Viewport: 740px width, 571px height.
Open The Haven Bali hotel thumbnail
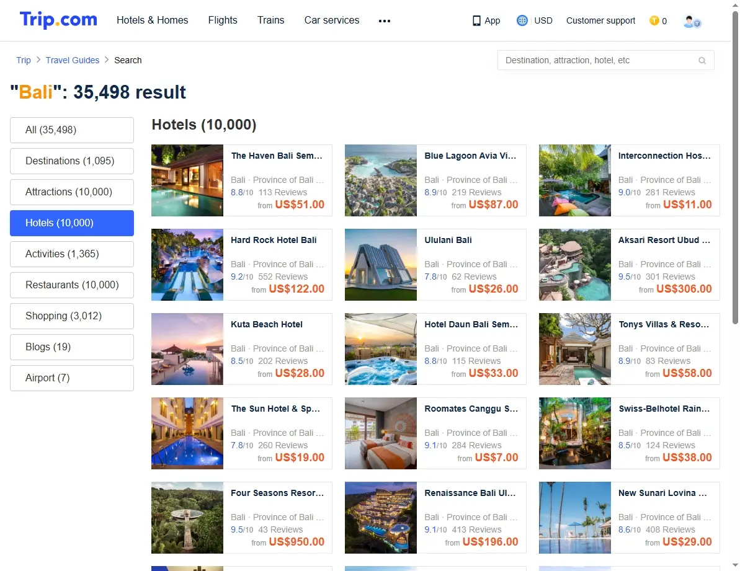coord(187,180)
